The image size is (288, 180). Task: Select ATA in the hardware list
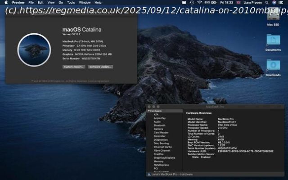pos(156,115)
